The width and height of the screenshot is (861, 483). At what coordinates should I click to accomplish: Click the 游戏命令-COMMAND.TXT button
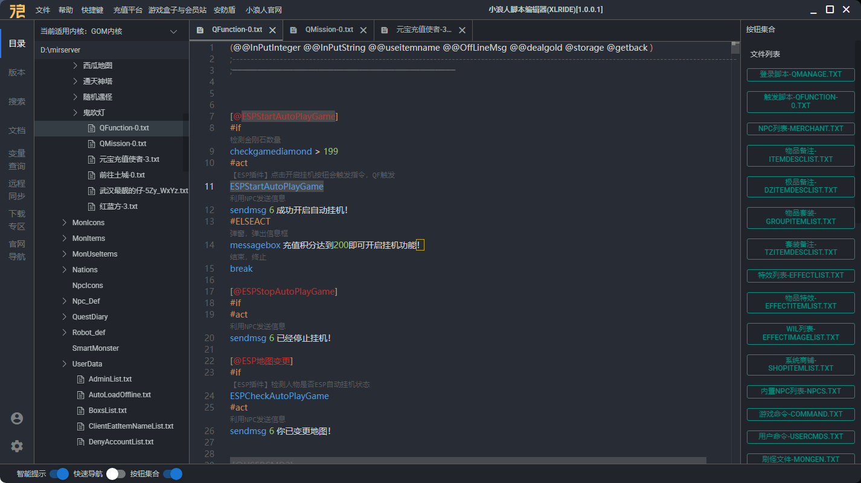pos(800,414)
